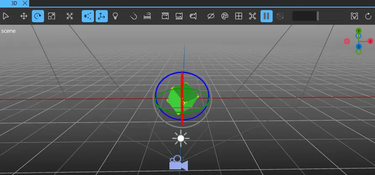
Task: Click the dark slider in toolbar
Action: coord(318,16)
